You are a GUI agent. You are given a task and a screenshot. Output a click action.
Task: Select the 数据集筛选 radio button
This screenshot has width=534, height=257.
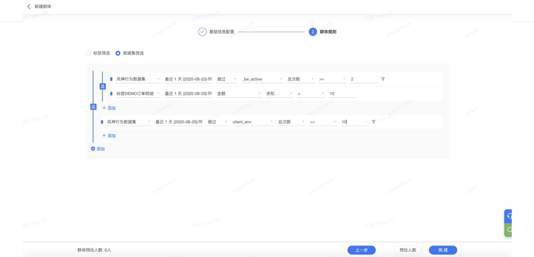coord(118,53)
